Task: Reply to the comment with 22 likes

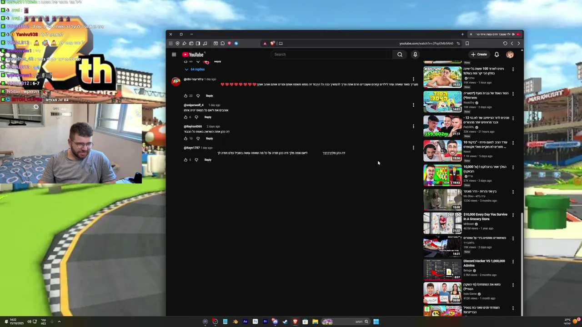Action: [209, 96]
